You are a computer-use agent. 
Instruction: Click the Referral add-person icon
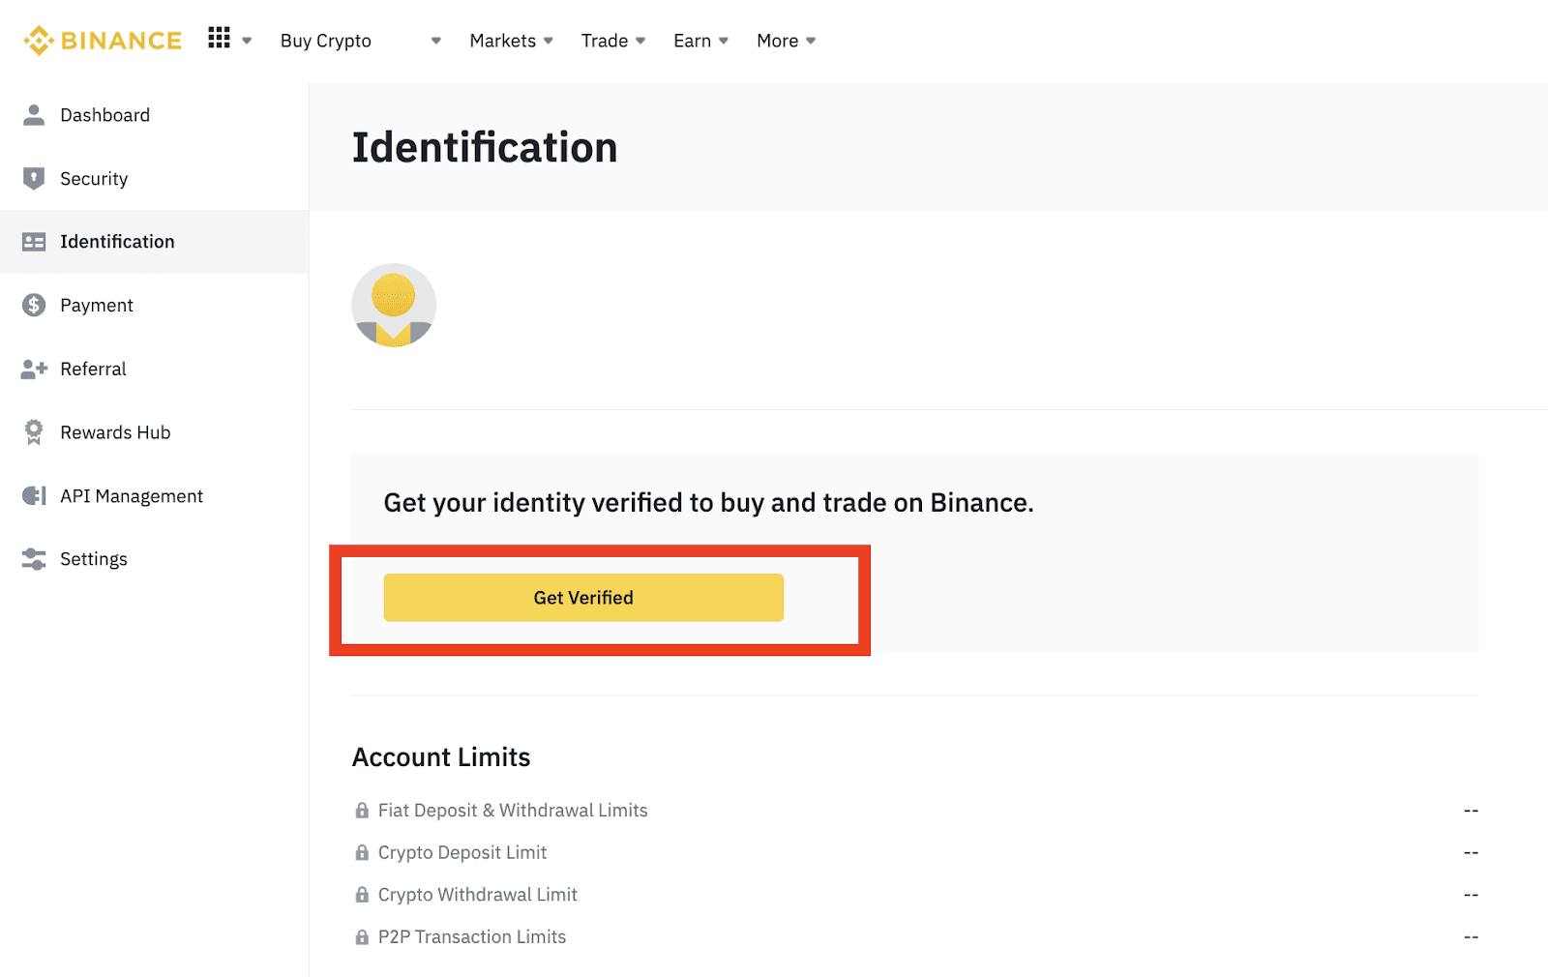pos(34,370)
